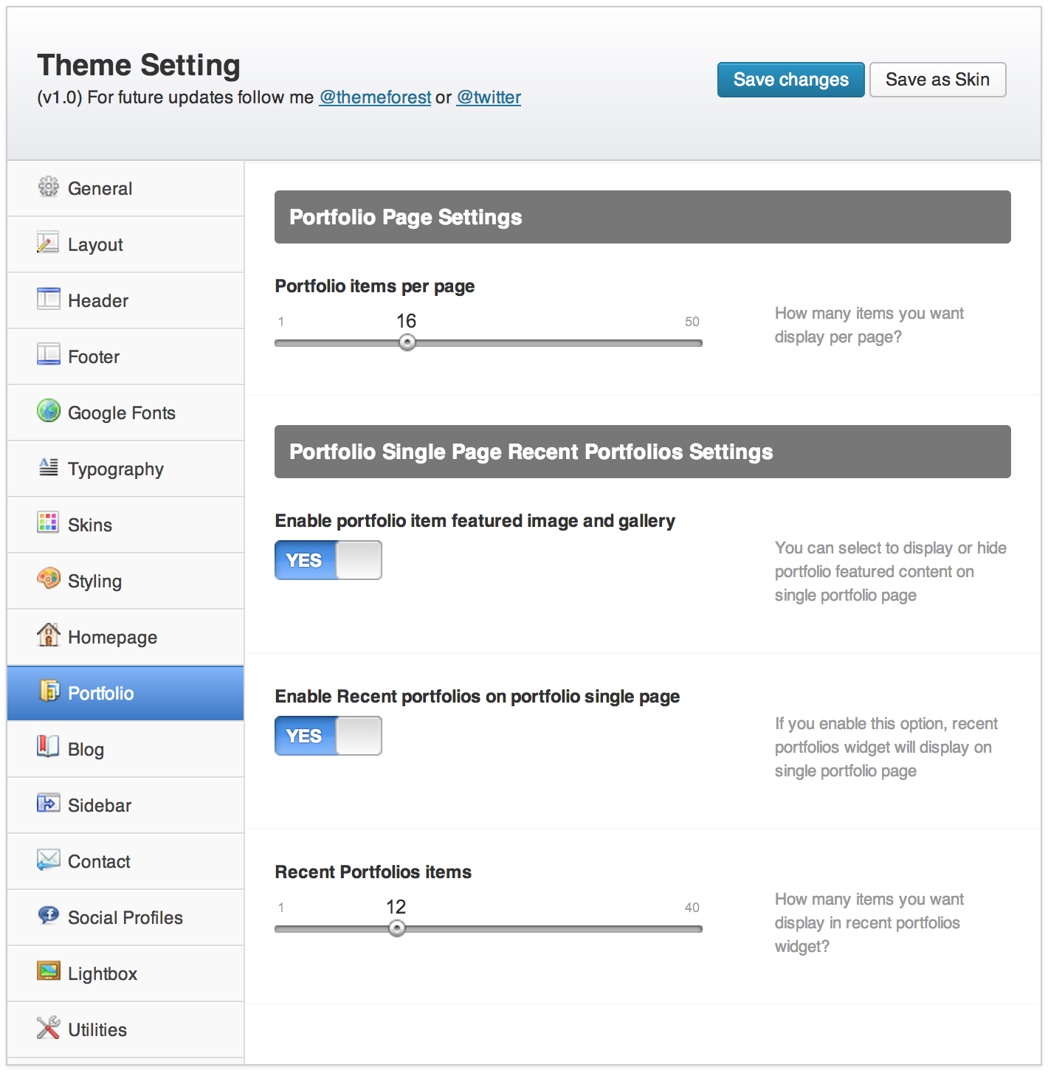Image resolution: width=1048 pixels, height=1073 pixels.
Task: Click the Layout pencil icon
Action: pyautogui.click(x=48, y=243)
